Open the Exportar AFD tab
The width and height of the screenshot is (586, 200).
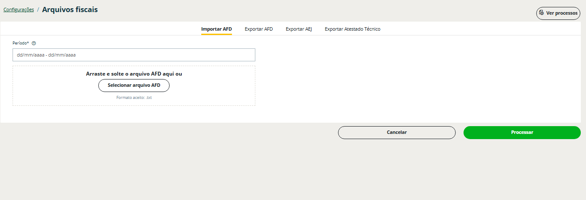tap(258, 29)
